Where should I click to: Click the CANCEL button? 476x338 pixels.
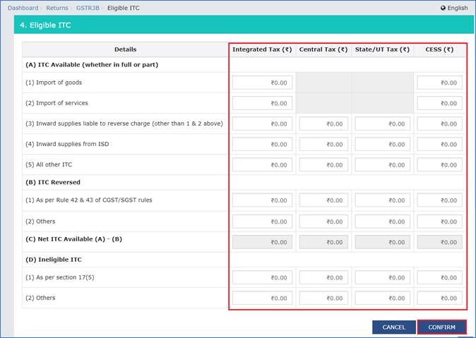(394, 327)
